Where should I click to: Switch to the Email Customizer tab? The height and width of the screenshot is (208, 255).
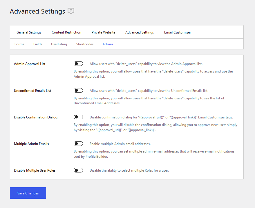(178, 32)
